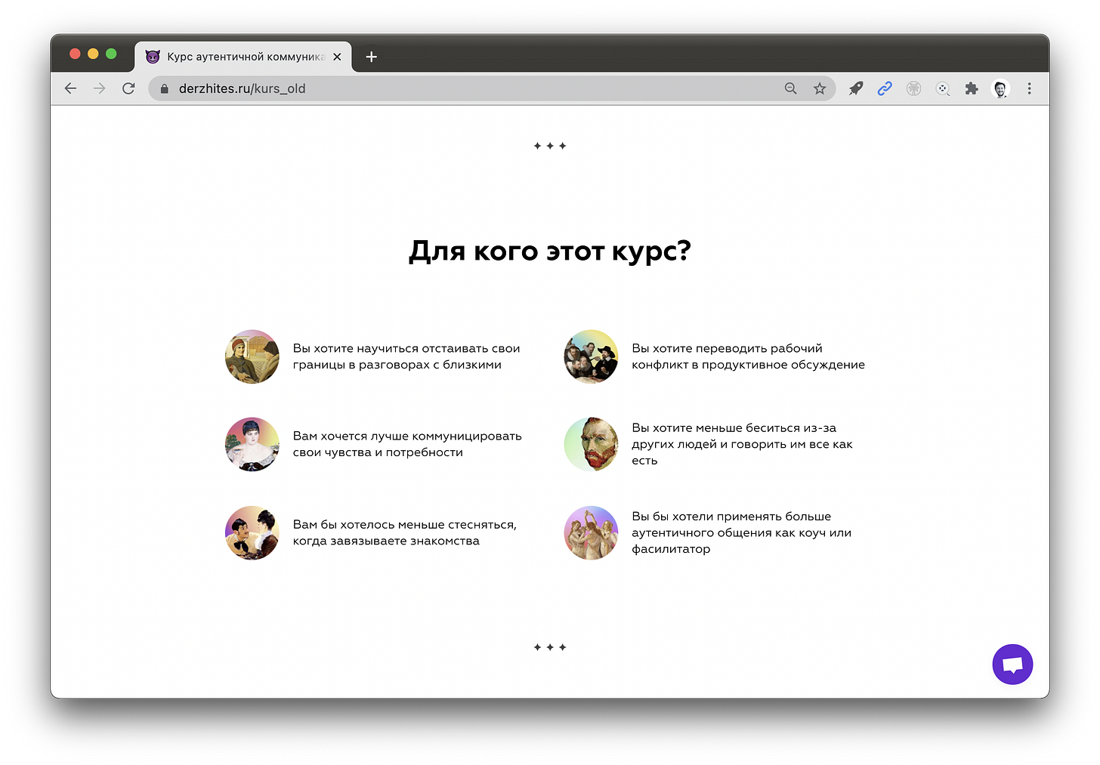Click the Van Gogh portrait image

[591, 444]
